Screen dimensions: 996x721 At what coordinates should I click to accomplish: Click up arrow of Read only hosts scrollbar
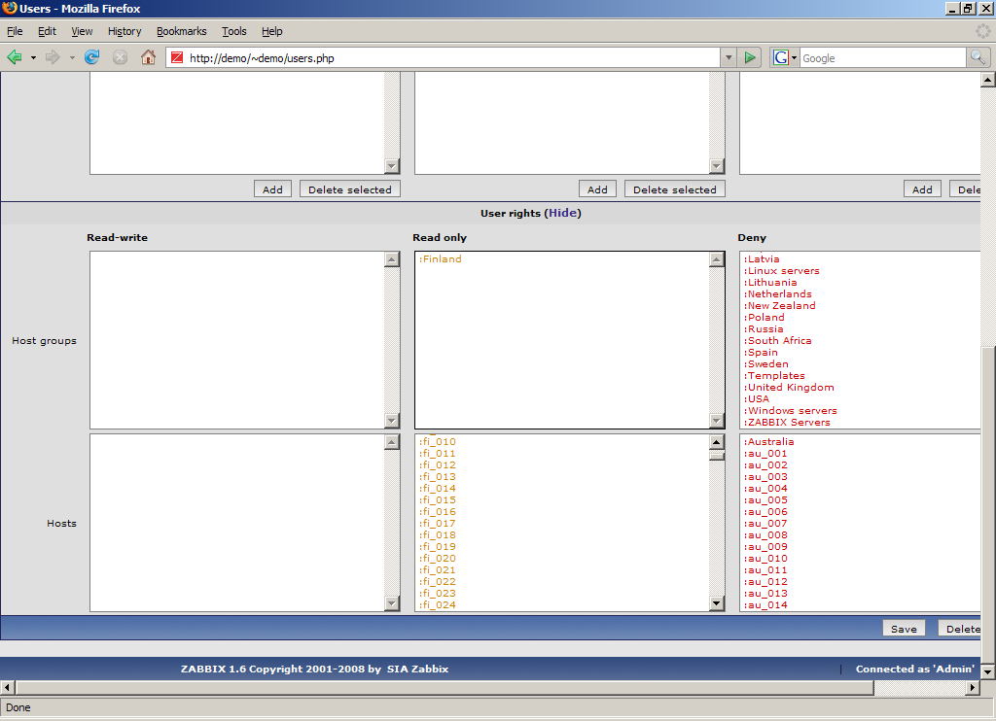(x=717, y=442)
